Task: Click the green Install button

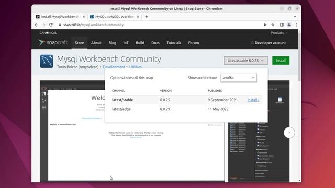Action: (x=281, y=61)
